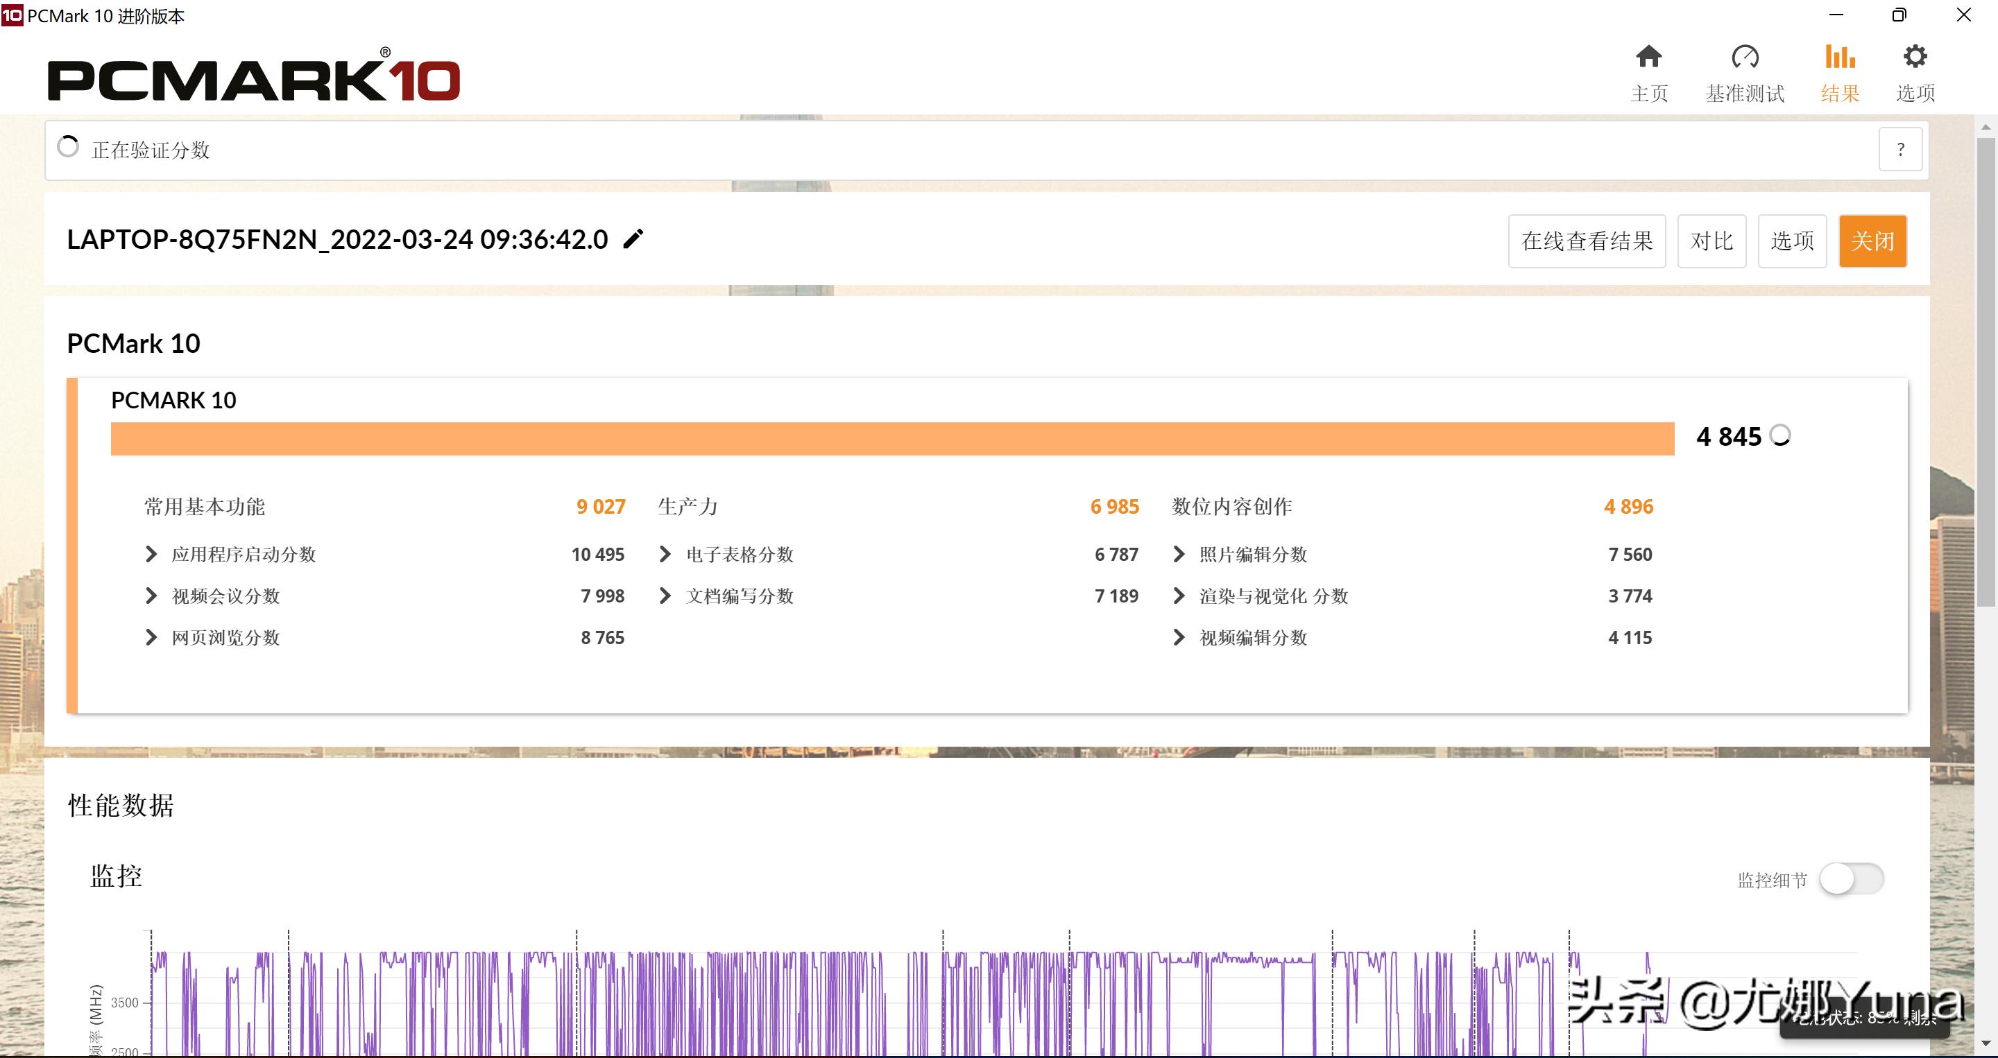This screenshot has height=1058, width=1998.
Task: Click the pencil icon to rename the result
Action: [633, 239]
